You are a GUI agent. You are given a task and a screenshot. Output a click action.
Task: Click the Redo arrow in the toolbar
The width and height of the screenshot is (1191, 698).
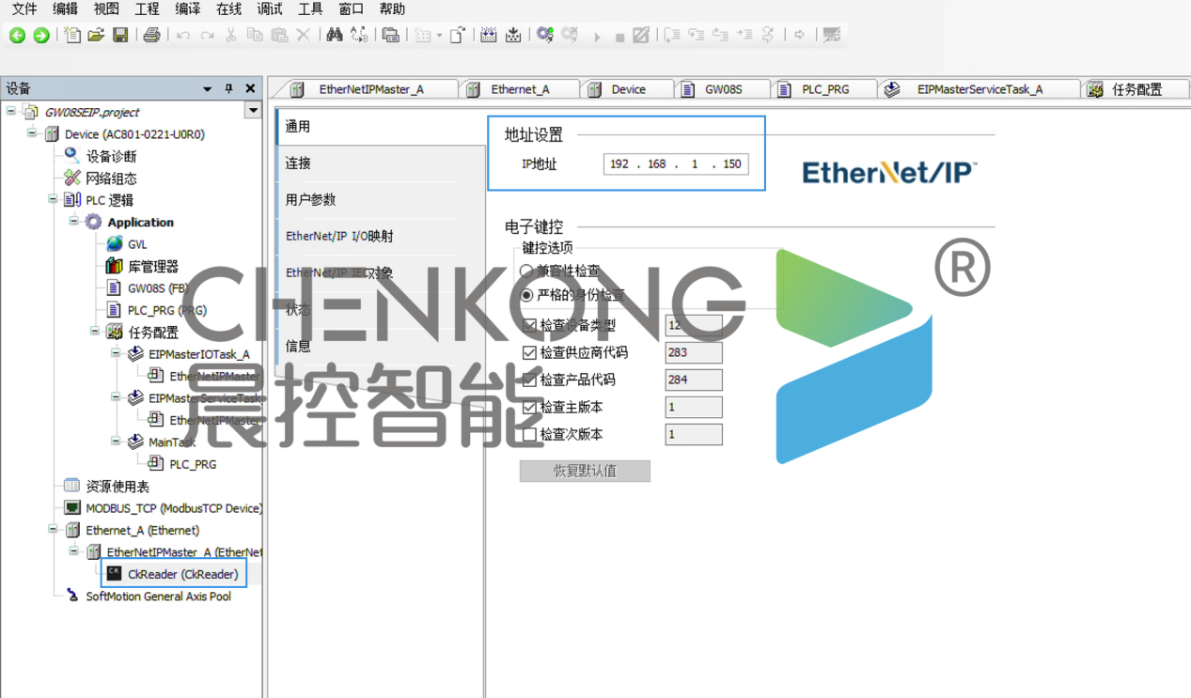point(207,36)
